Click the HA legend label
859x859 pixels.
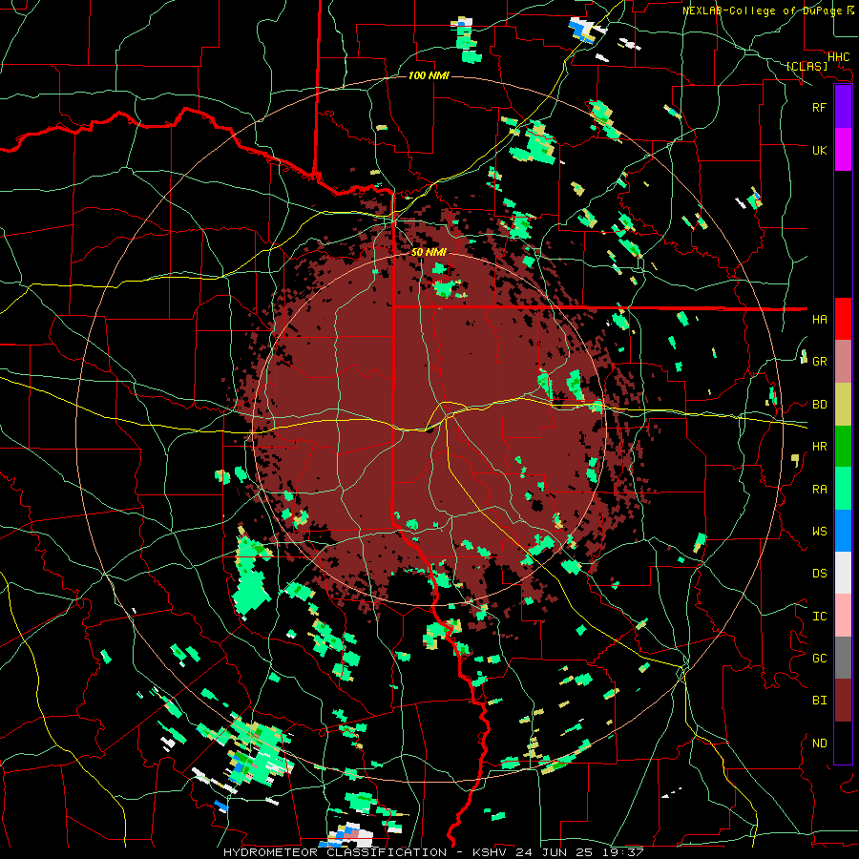click(x=819, y=319)
